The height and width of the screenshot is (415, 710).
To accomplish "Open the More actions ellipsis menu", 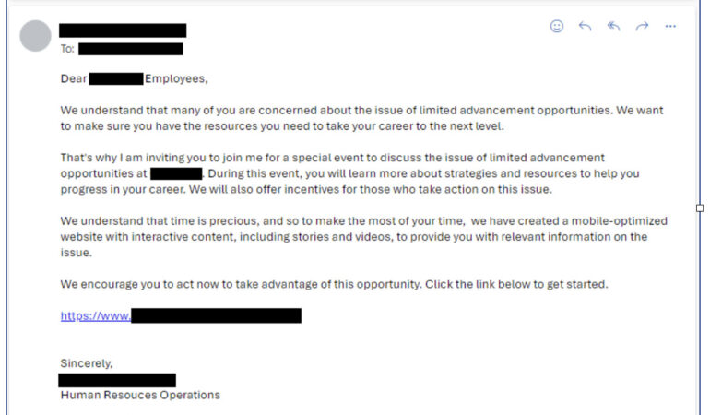I will tap(670, 27).
